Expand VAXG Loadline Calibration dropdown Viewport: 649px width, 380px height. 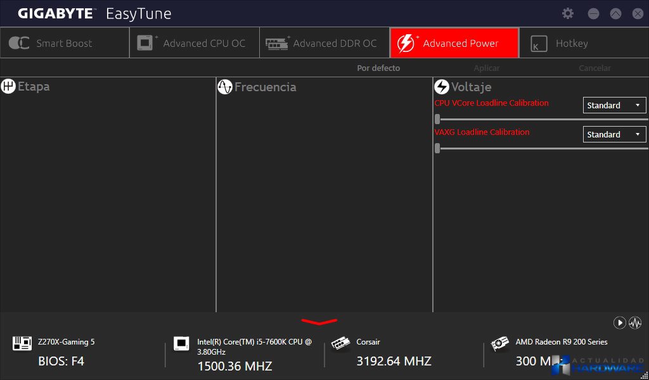pos(614,134)
